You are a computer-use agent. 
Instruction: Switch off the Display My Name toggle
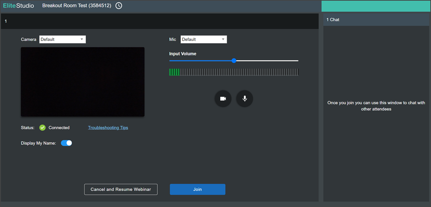(x=66, y=143)
